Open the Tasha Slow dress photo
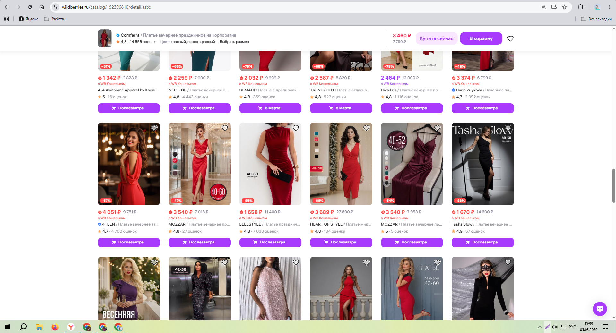The width and height of the screenshot is (616, 333). click(x=482, y=164)
